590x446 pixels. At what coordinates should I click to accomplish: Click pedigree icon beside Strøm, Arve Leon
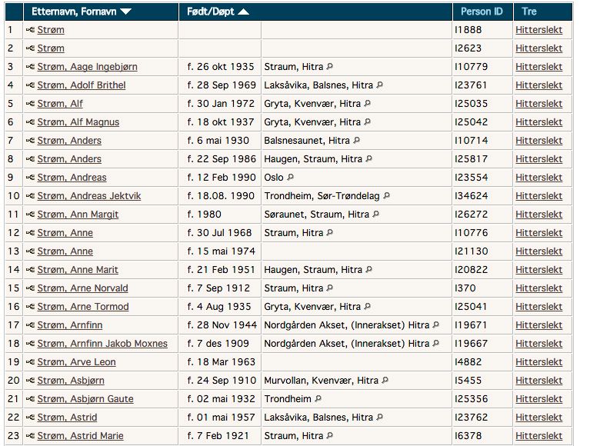coord(30,361)
